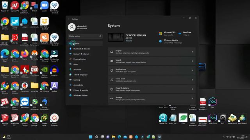Select the Active Presenter desktop icon
This screenshot has width=250, height=140.
coord(54,120)
